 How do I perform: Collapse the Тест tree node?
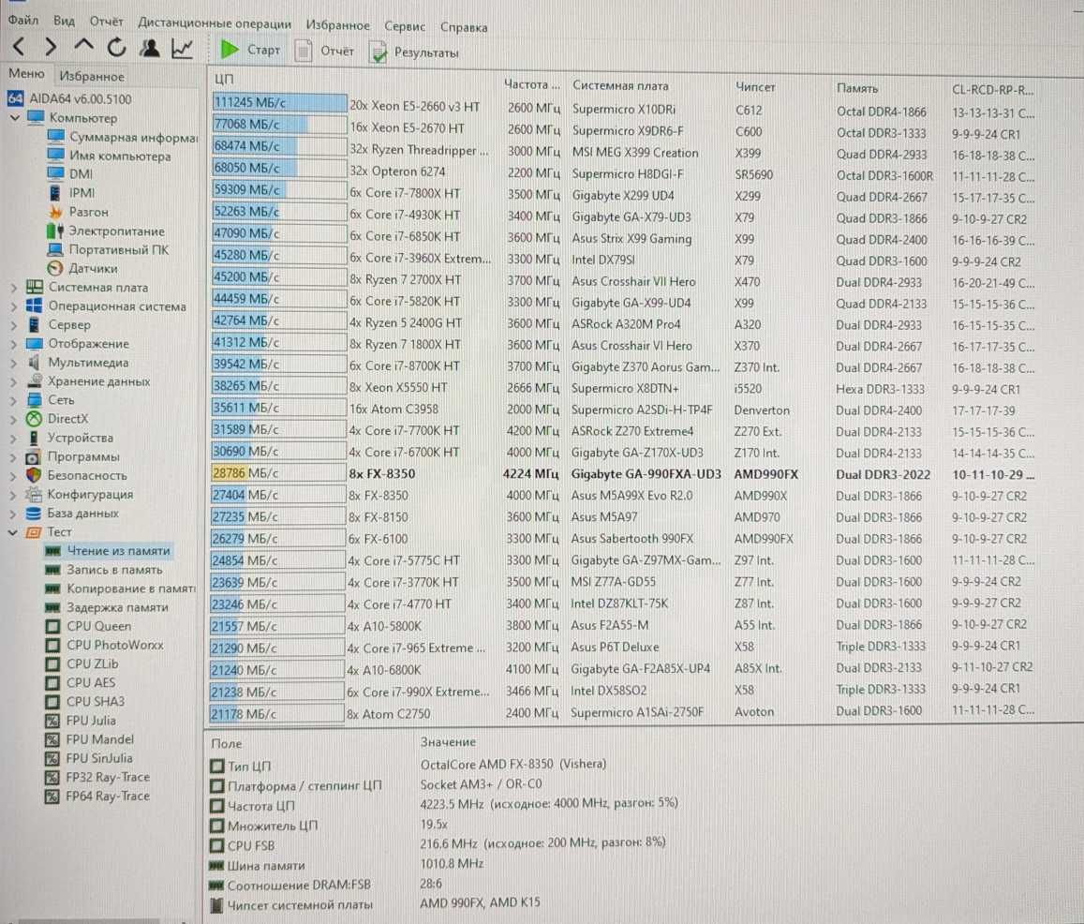[x=13, y=532]
